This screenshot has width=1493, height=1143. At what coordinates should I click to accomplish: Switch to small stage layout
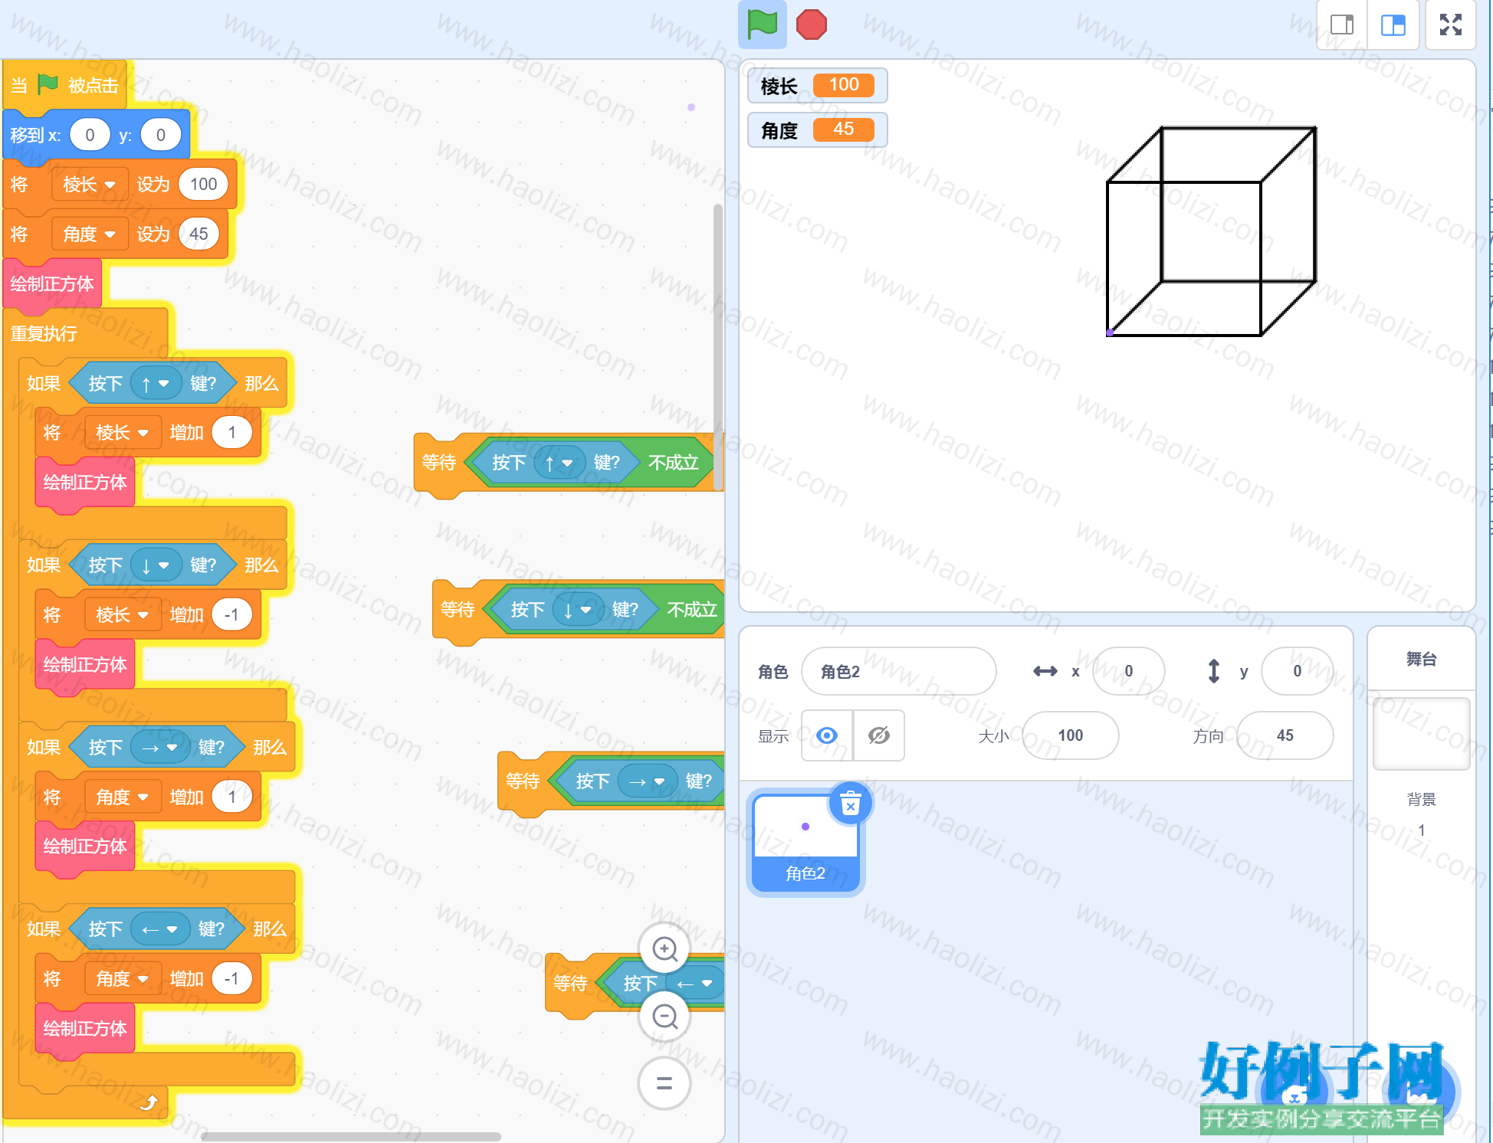[1341, 25]
